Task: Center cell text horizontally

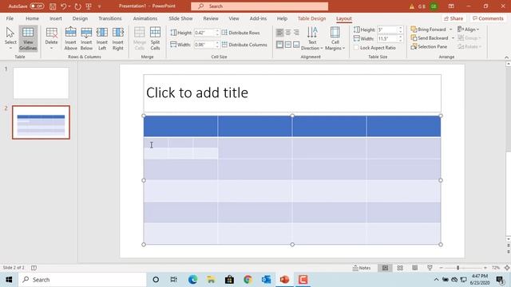Action: tap(288, 33)
